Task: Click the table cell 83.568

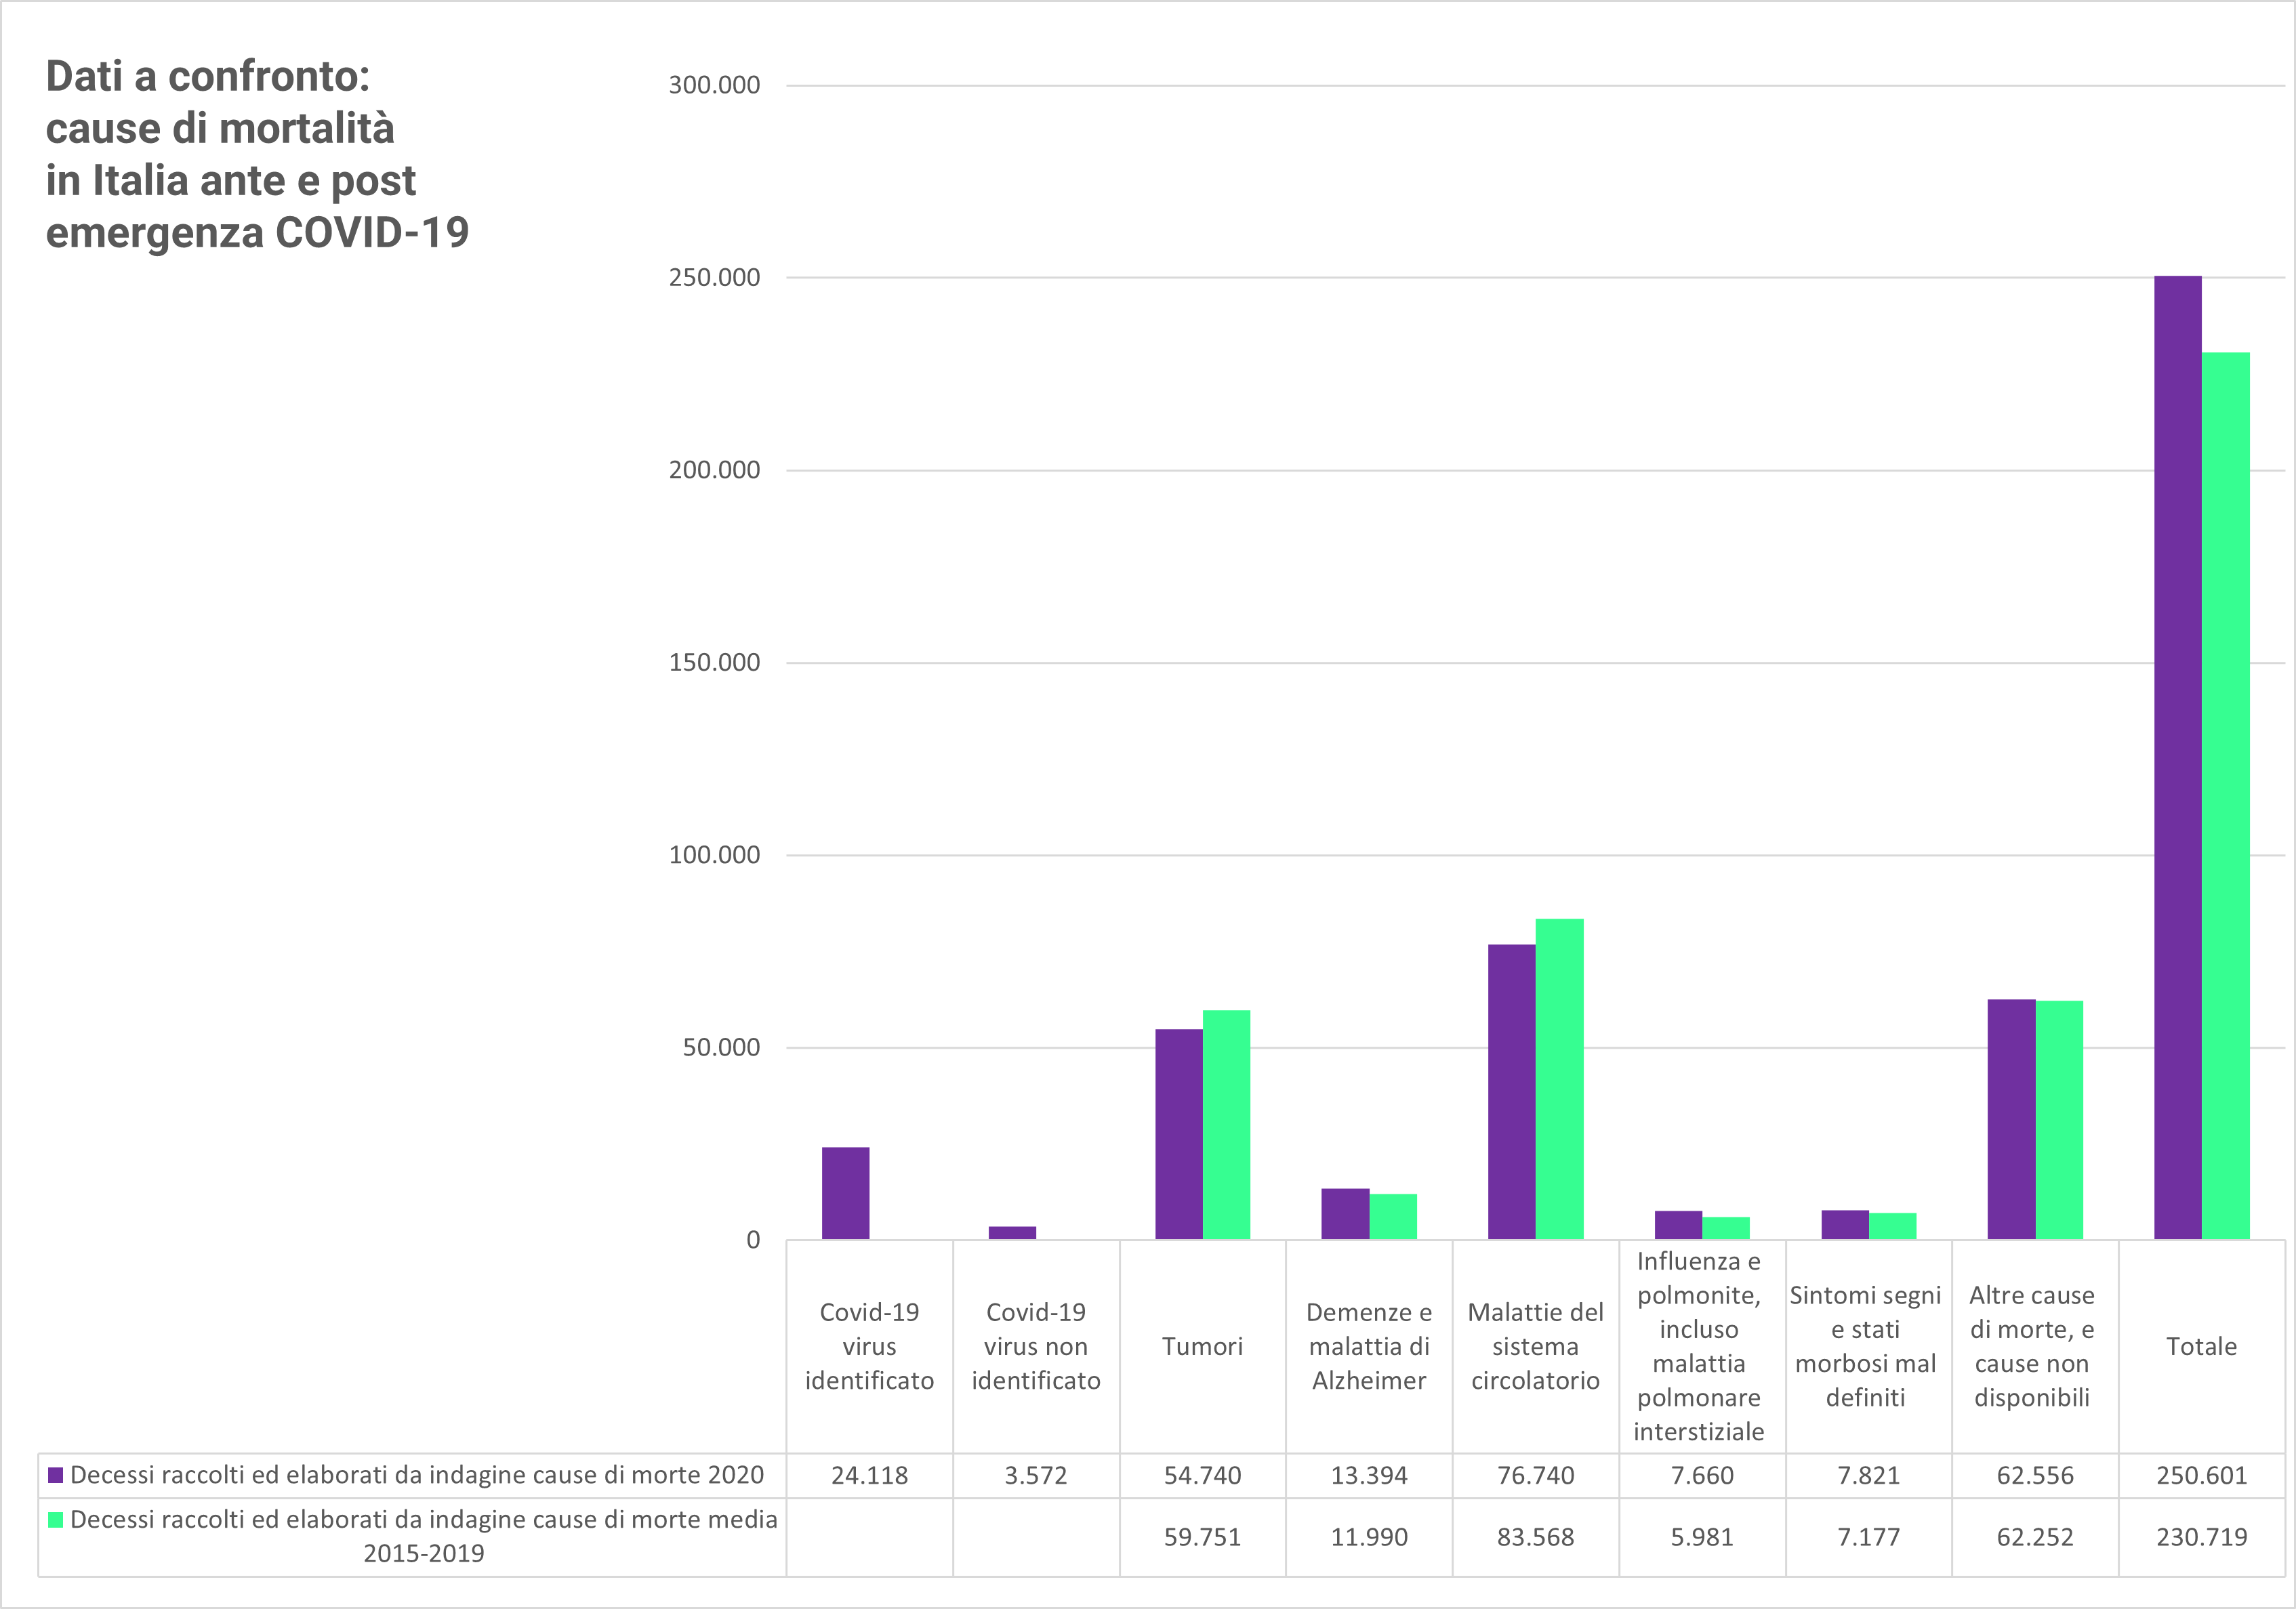Action: click(1535, 1537)
